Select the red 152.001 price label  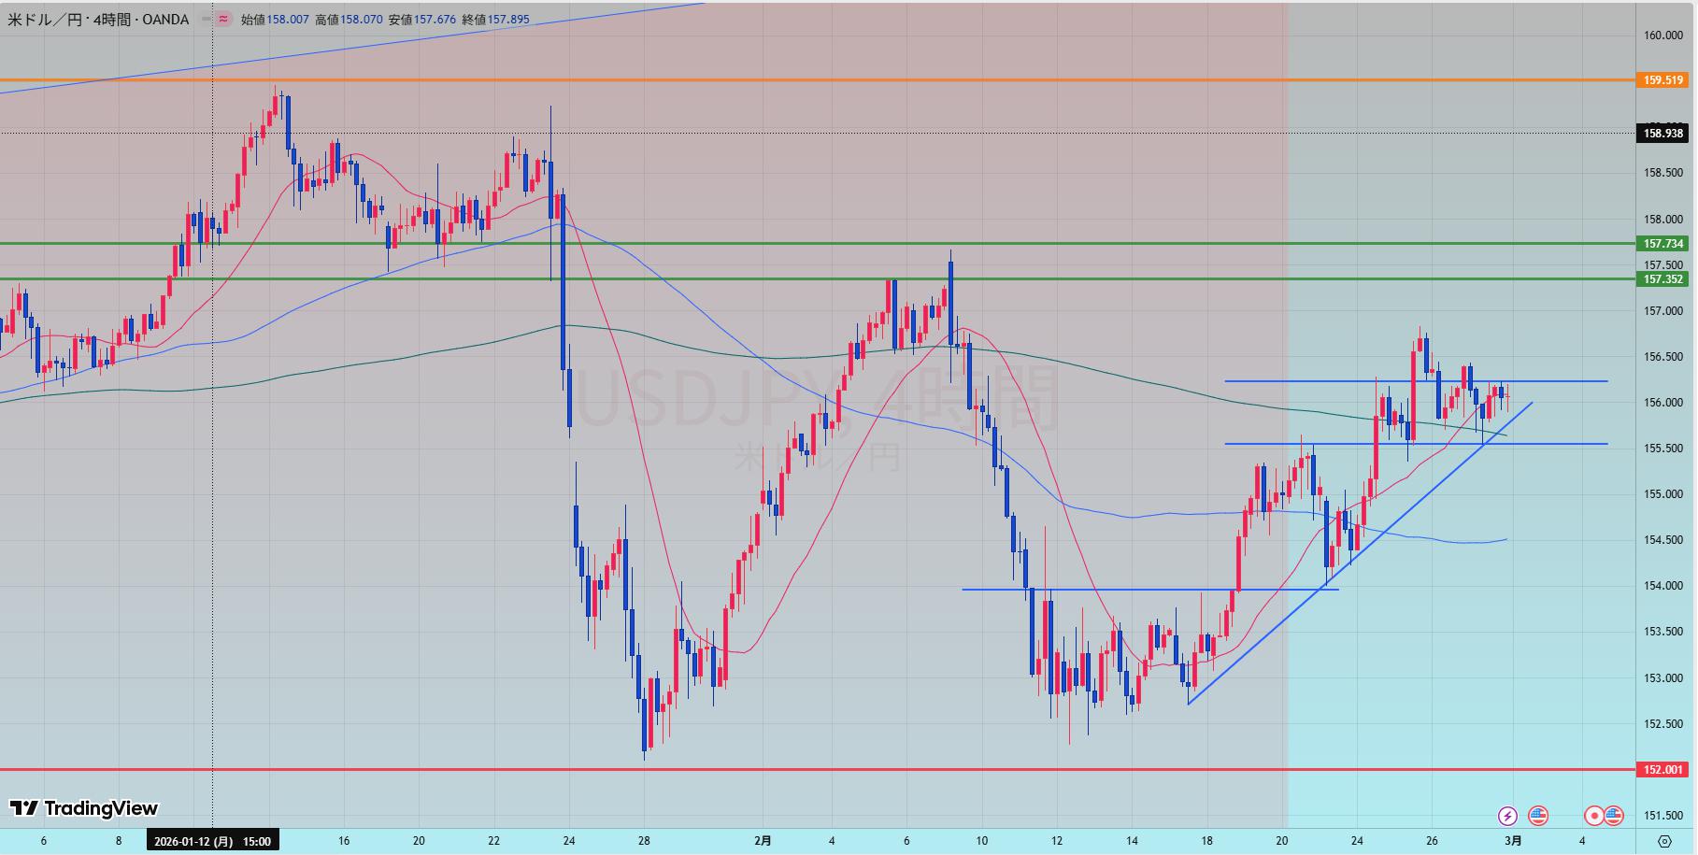coord(1663,770)
